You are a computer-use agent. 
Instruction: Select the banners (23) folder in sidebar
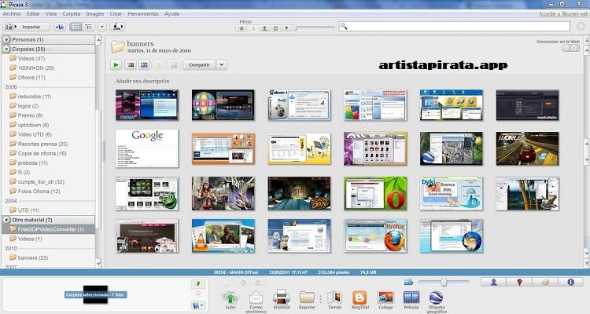click(33, 257)
